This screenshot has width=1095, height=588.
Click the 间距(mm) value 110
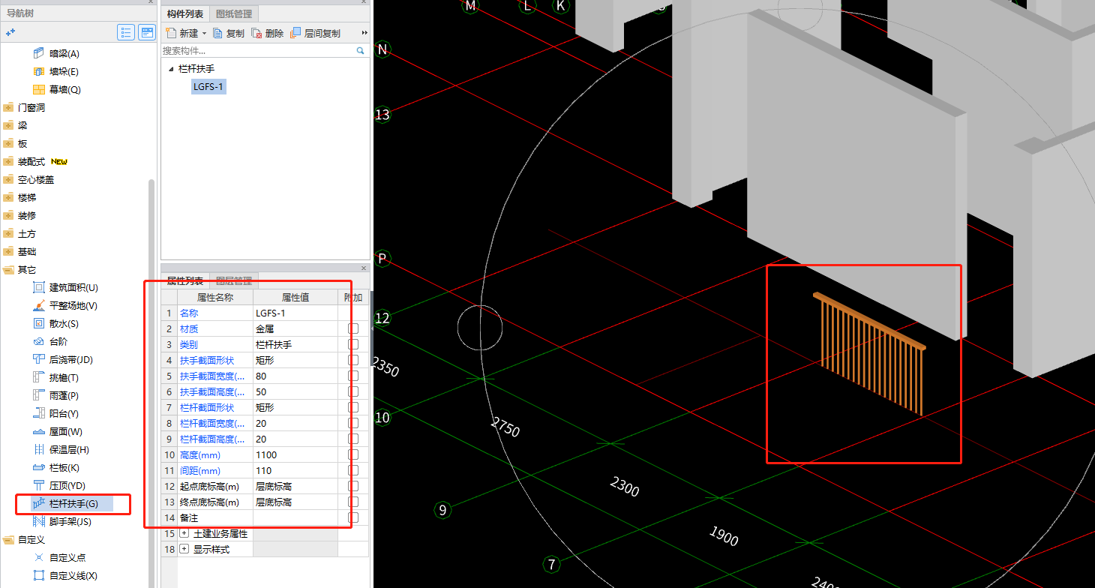click(295, 470)
